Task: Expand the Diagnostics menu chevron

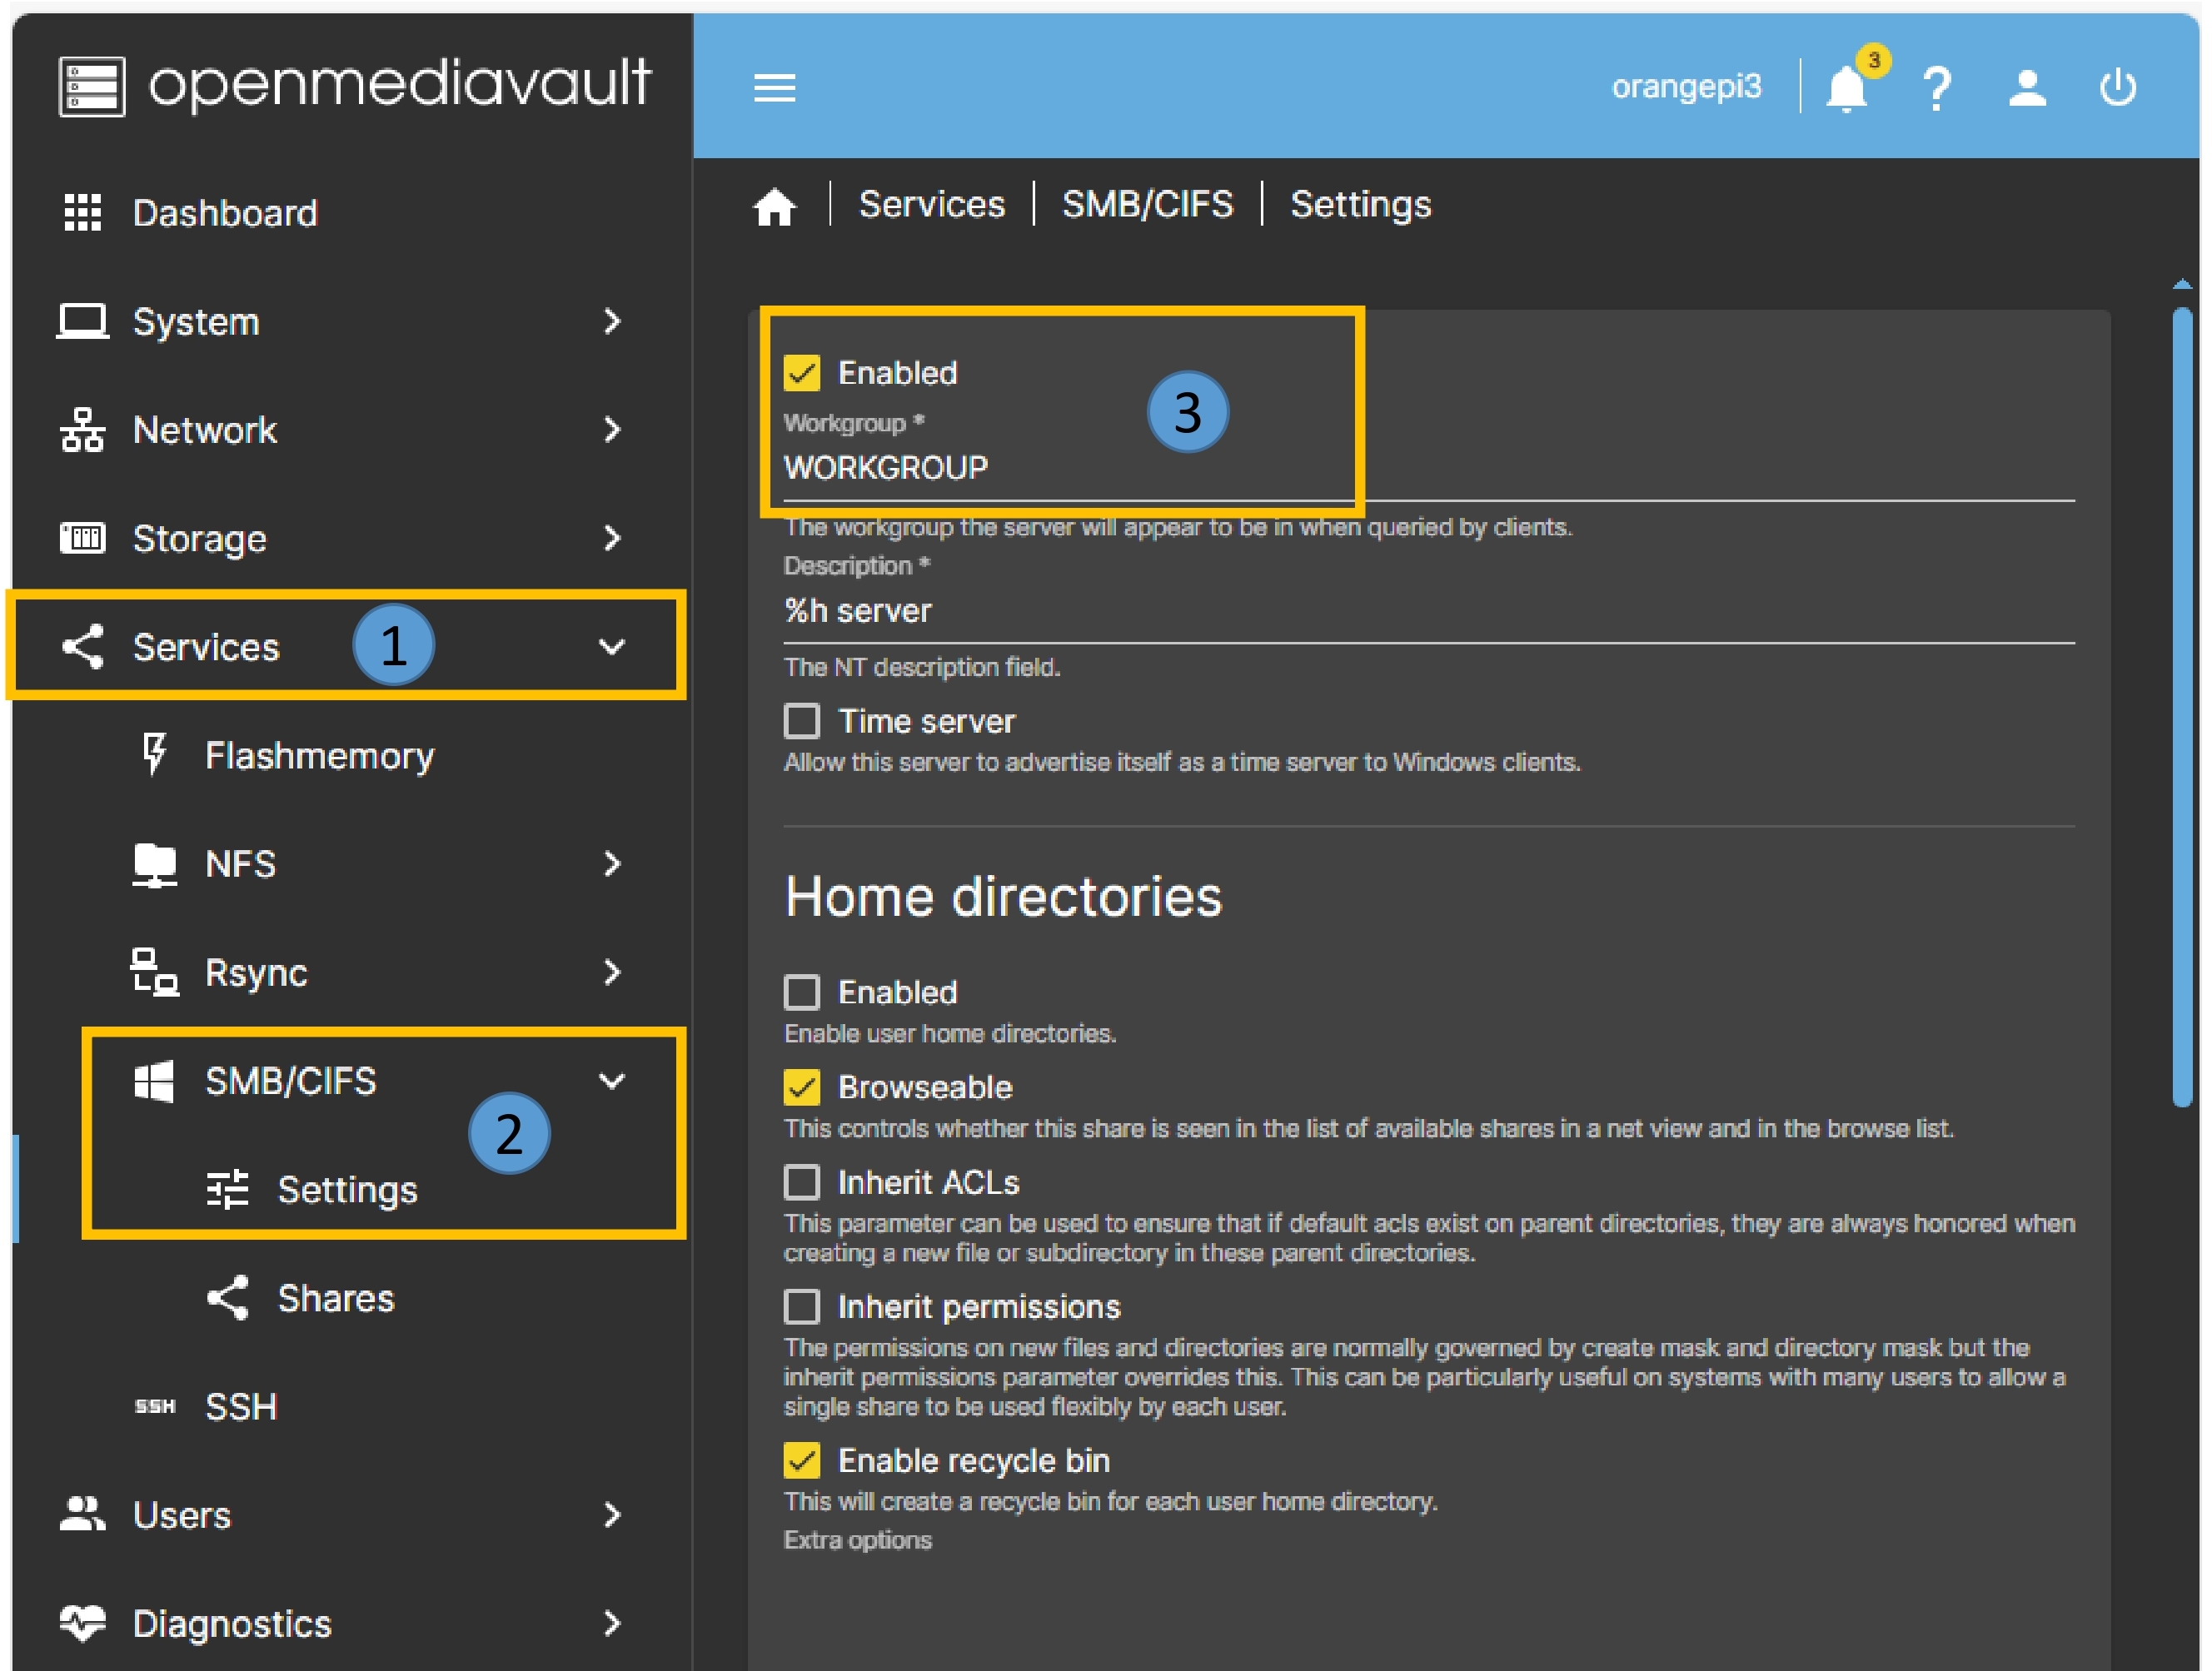Action: [612, 1622]
